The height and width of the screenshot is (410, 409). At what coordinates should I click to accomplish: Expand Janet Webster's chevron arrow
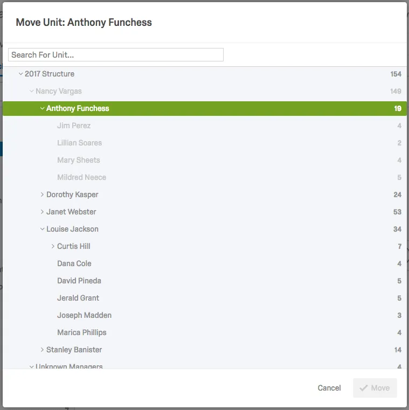point(43,212)
